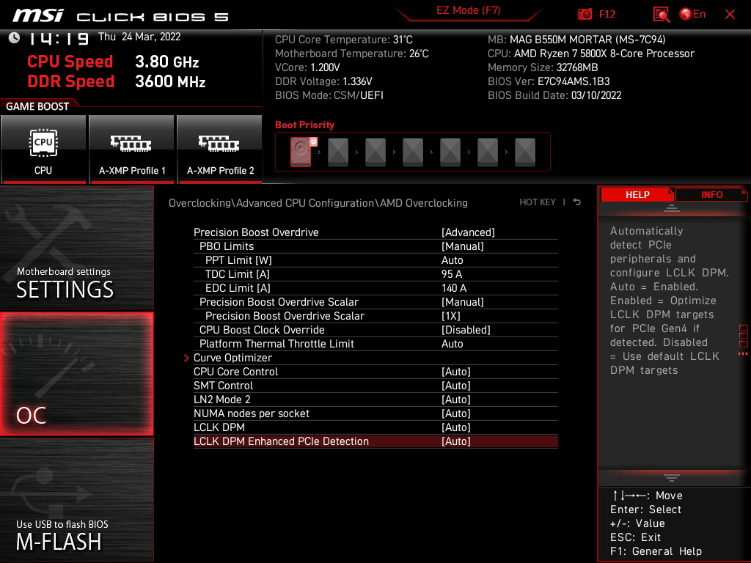Select the fourth boot priority slot

point(413,152)
